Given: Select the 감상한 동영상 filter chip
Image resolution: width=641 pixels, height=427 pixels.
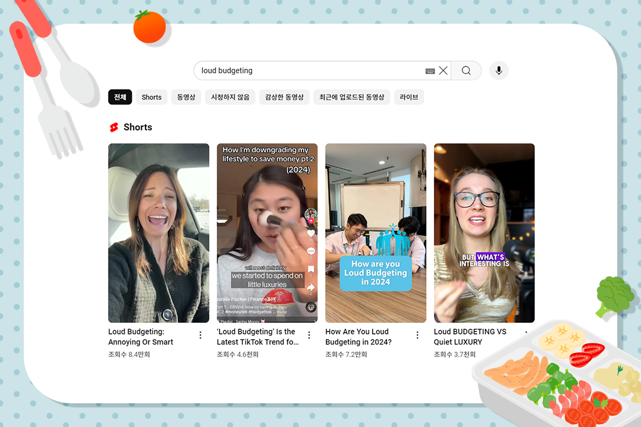Looking at the screenshot, I should coord(284,97).
